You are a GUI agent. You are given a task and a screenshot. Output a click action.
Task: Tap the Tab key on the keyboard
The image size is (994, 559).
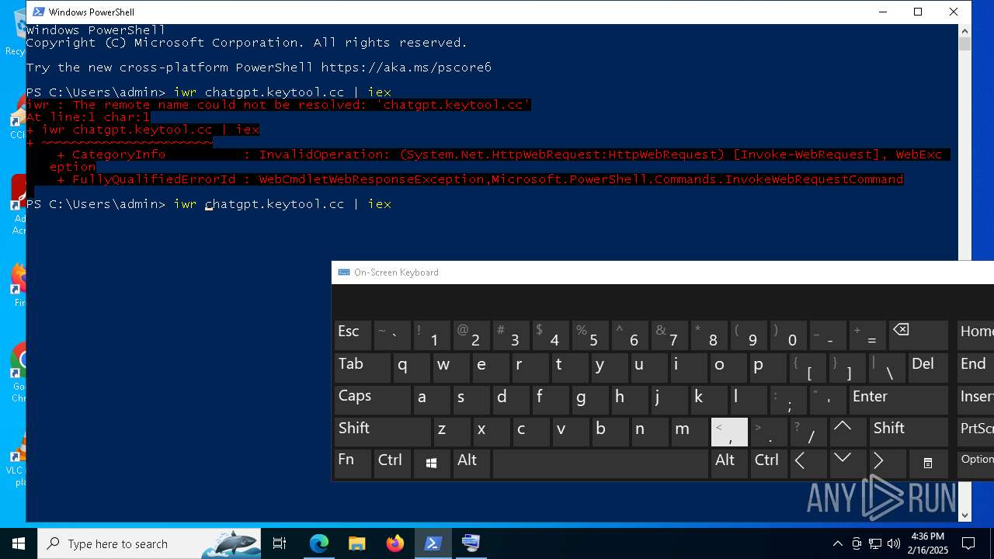(x=362, y=367)
